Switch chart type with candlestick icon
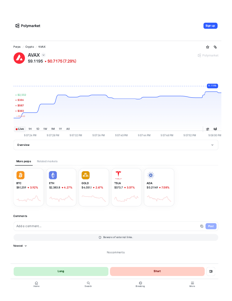This screenshot has height=301, width=232. pos(215,129)
